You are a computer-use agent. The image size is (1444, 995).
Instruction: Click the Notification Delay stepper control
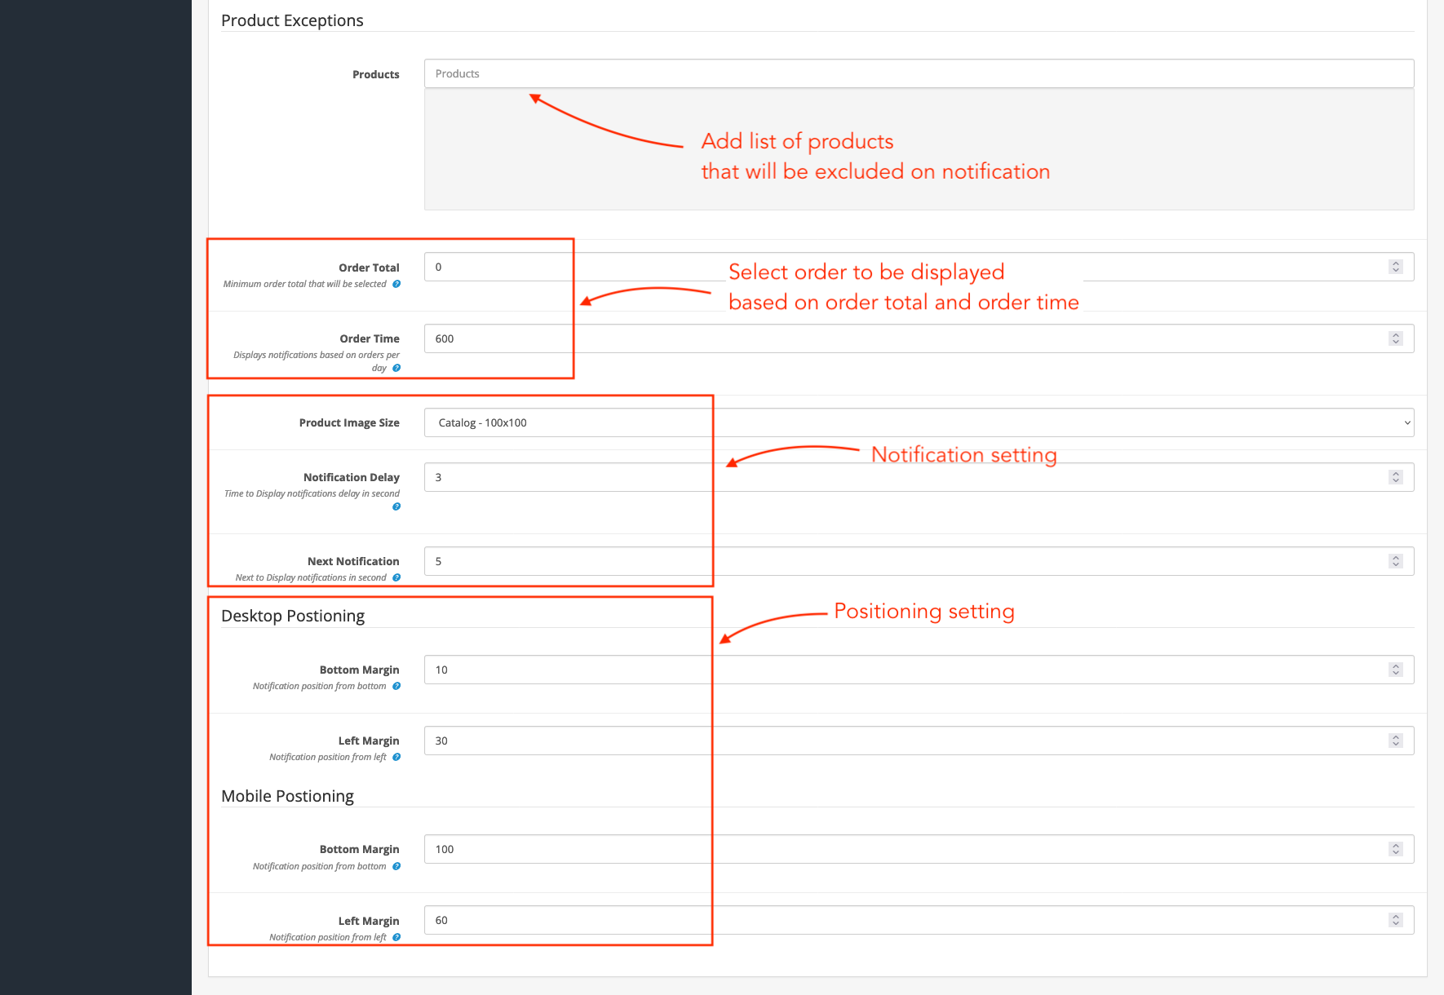tap(1396, 477)
